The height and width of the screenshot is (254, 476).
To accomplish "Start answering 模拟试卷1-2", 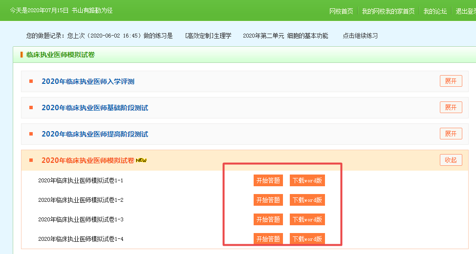I will [268, 200].
